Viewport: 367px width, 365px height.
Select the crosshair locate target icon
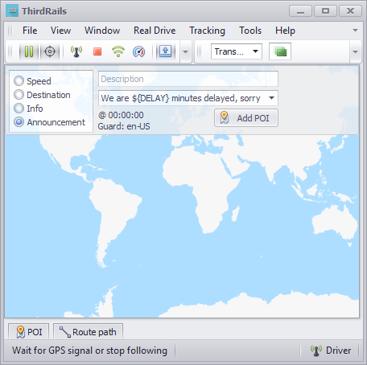(50, 51)
